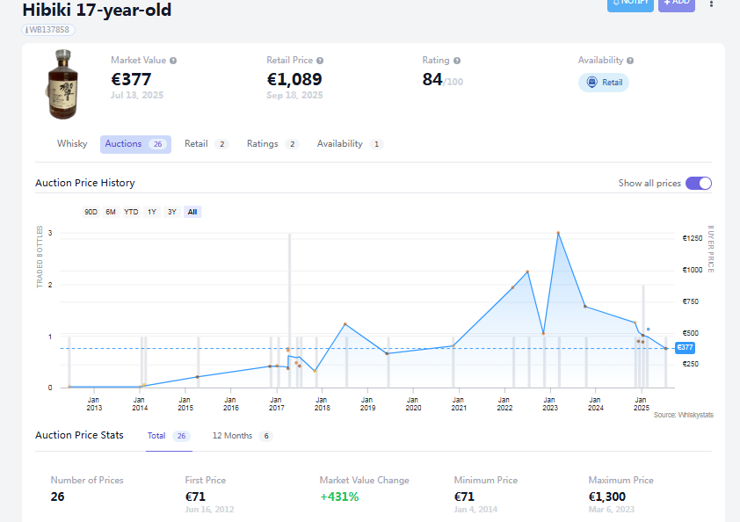Switch to the Whisky tab

click(x=72, y=144)
